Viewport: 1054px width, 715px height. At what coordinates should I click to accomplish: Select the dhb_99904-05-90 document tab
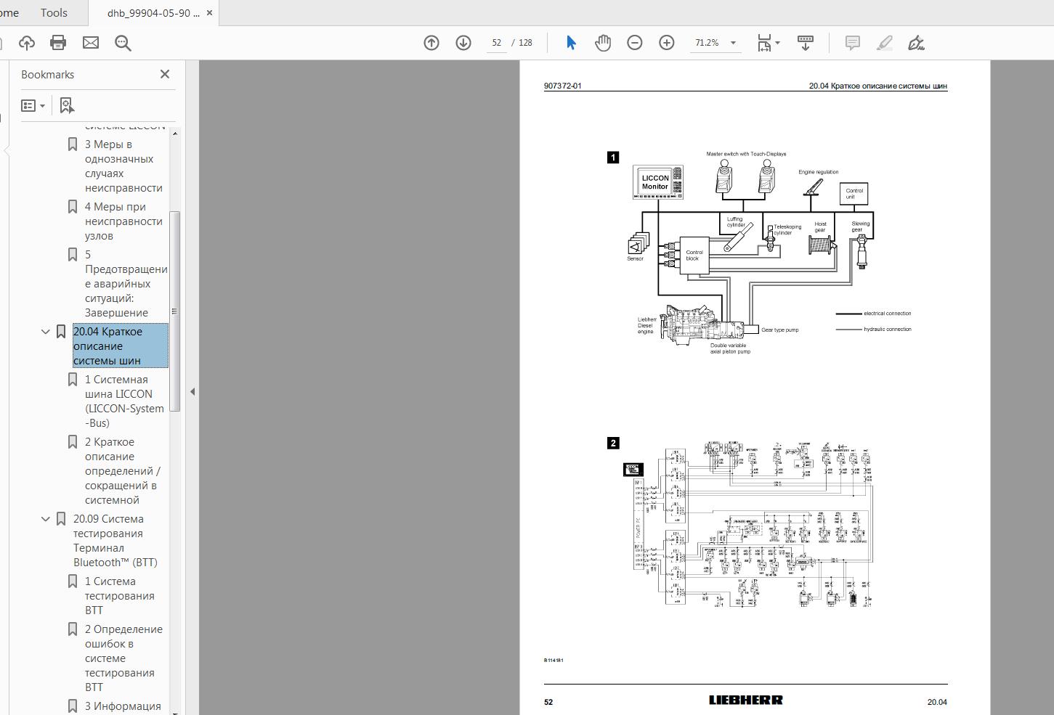153,13
